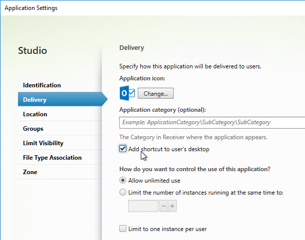Screen dimensions: 305x240
Task: Click the Outlook application icon
Action: coord(127,93)
